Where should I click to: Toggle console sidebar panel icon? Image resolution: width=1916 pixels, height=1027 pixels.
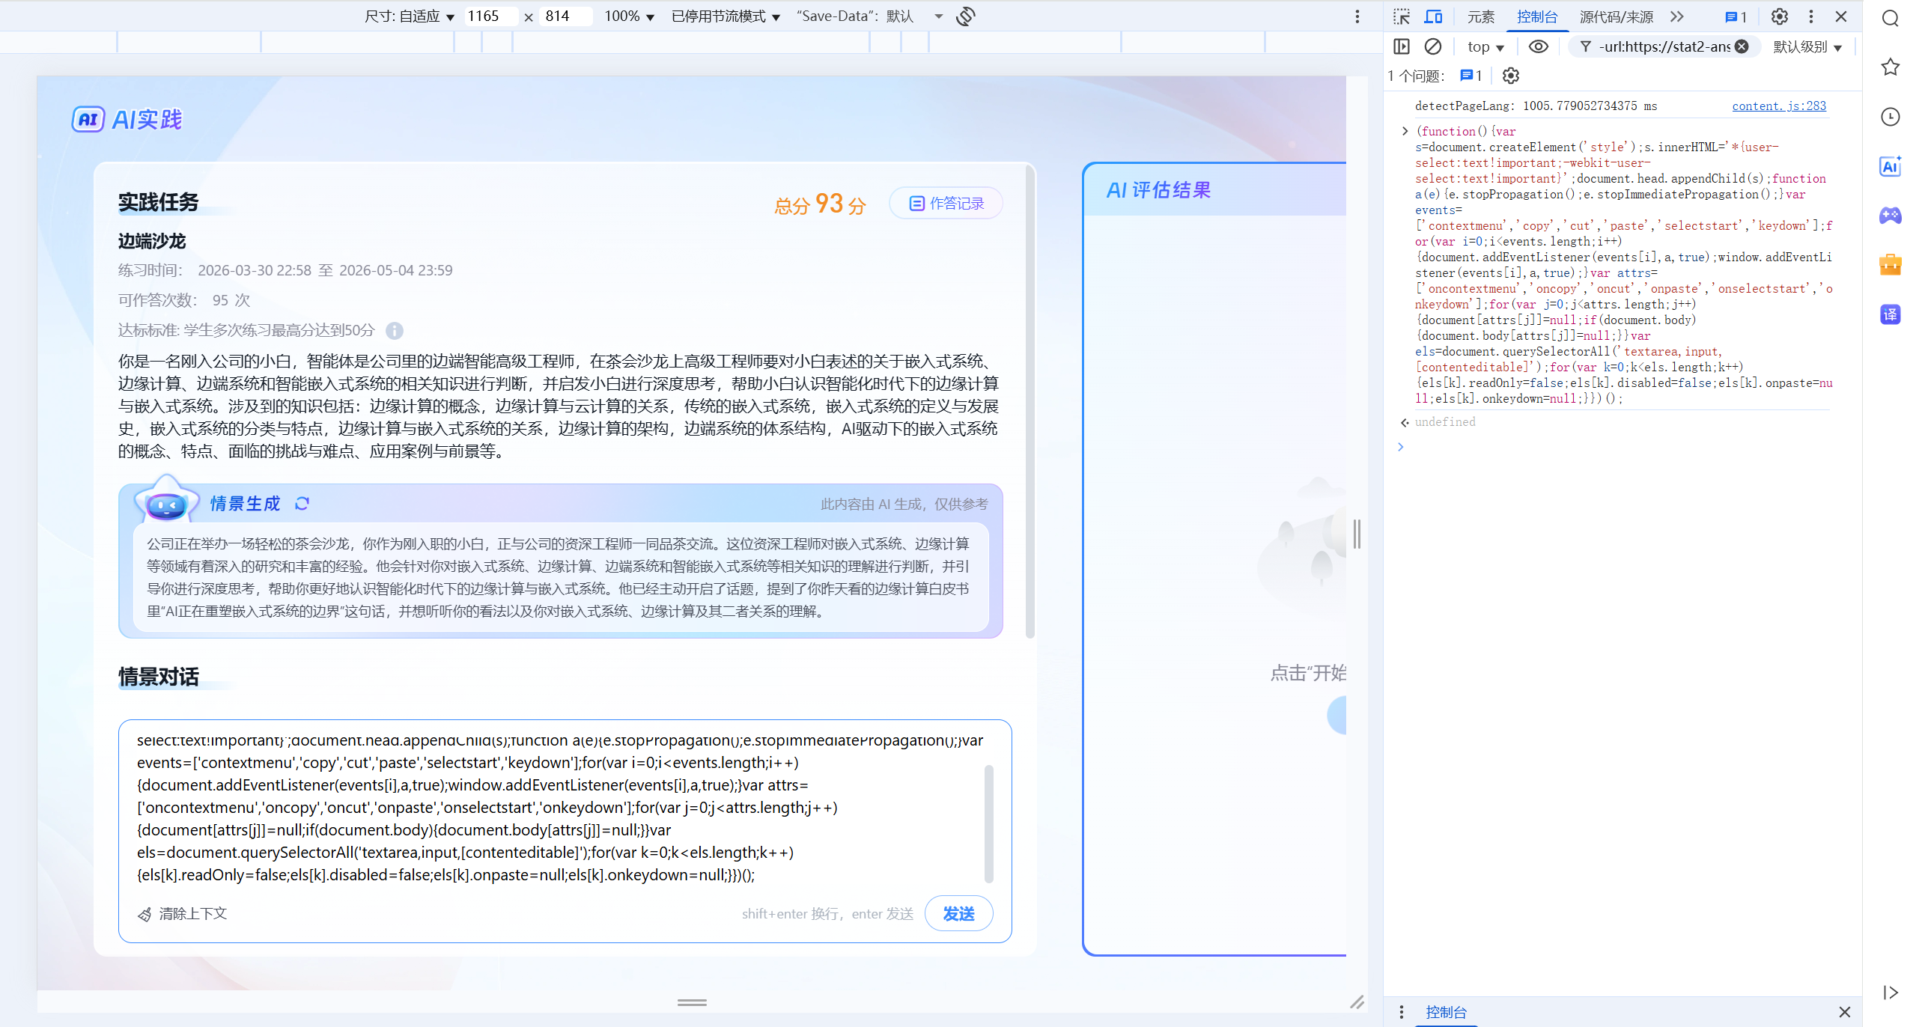pos(1401,46)
